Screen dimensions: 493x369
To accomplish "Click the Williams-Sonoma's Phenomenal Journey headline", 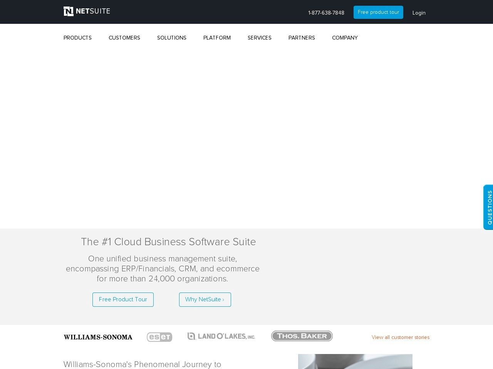I will click(x=143, y=364).
